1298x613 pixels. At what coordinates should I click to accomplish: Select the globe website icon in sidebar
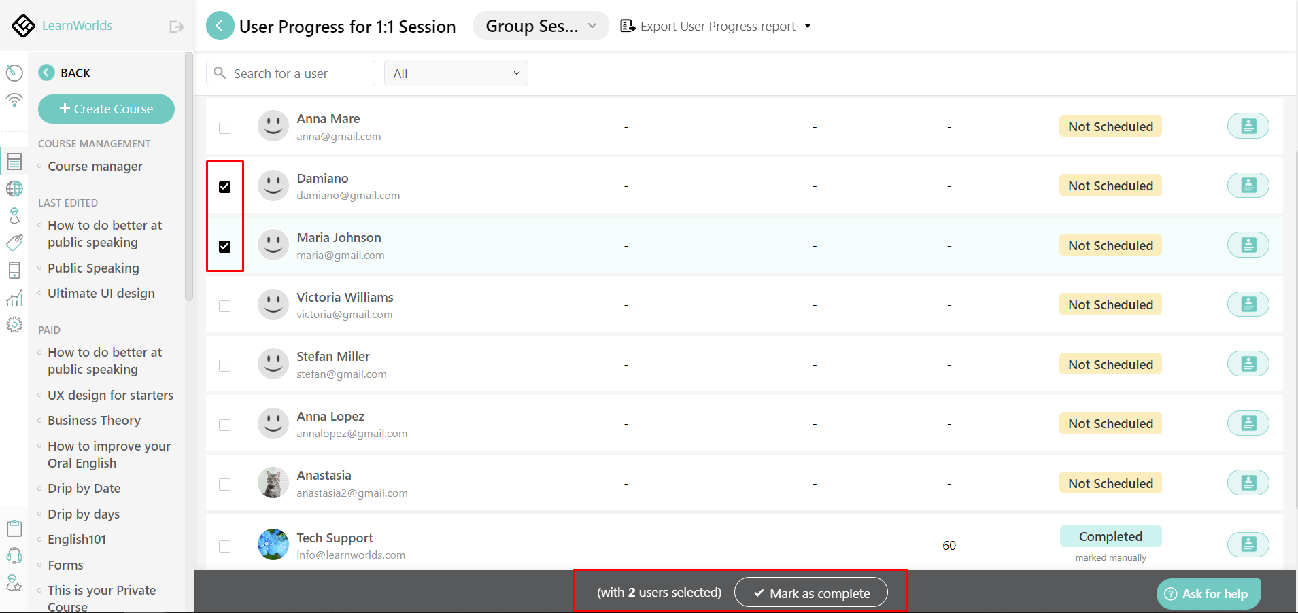tap(14, 188)
